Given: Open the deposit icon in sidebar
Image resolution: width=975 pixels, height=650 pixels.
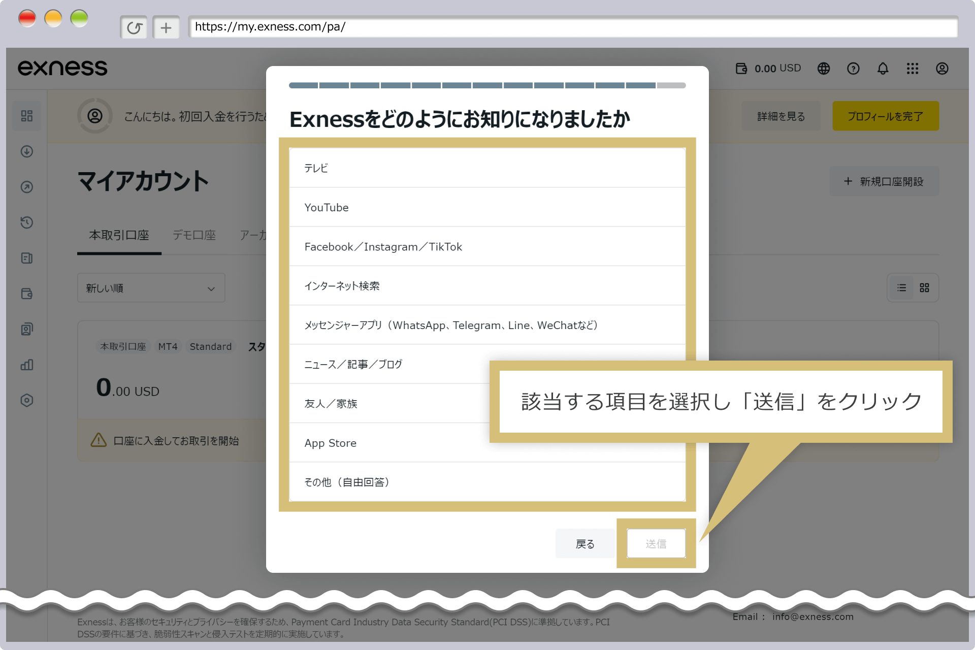Looking at the screenshot, I should [x=27, y=151].
